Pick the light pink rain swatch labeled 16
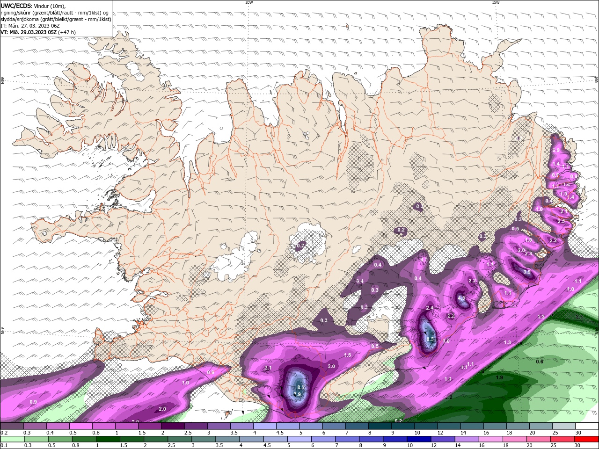 490,439
